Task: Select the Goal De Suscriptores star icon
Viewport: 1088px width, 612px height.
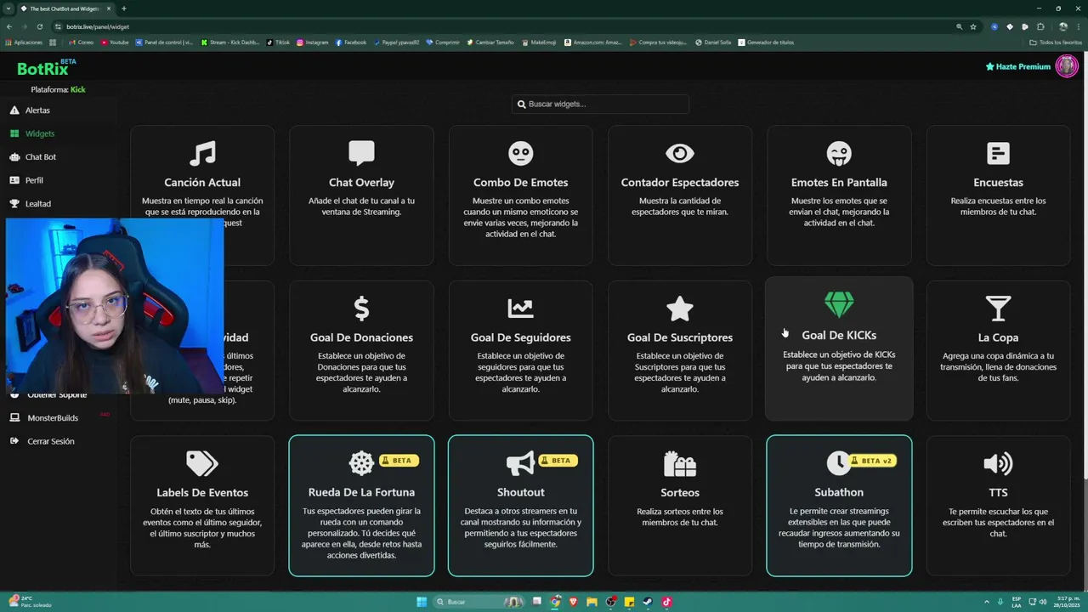Action: 680,309
